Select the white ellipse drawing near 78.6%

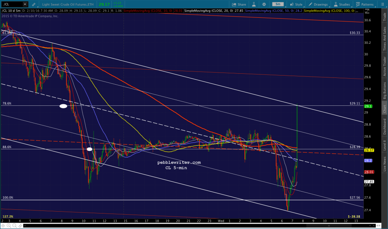pyautogui.click(x=63, y=106)
